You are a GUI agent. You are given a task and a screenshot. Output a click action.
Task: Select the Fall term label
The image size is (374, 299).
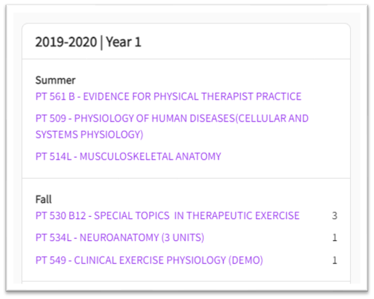click(43, 199)
